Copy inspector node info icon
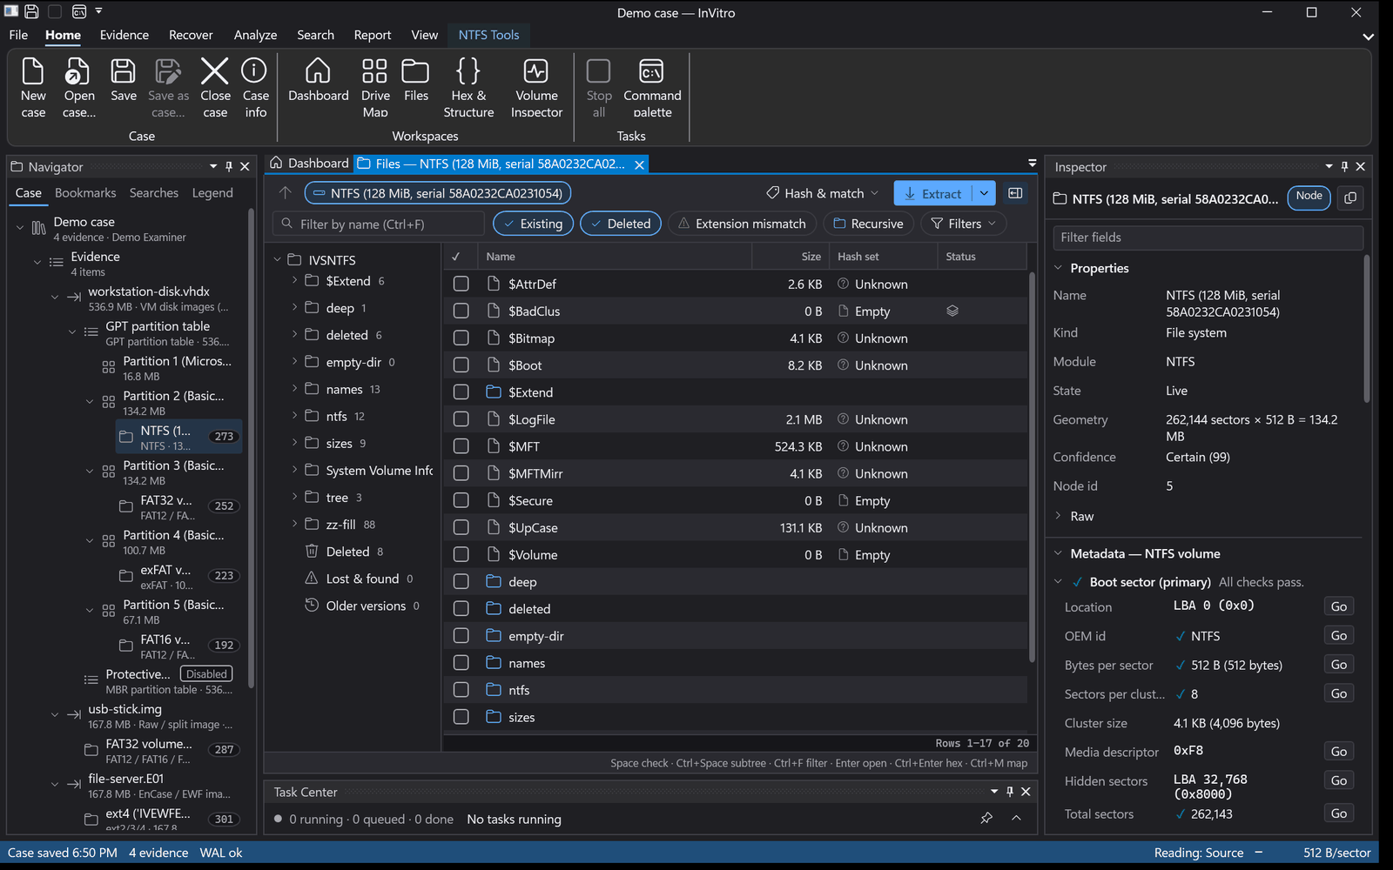The image size is (1393, 870). 1350,197
